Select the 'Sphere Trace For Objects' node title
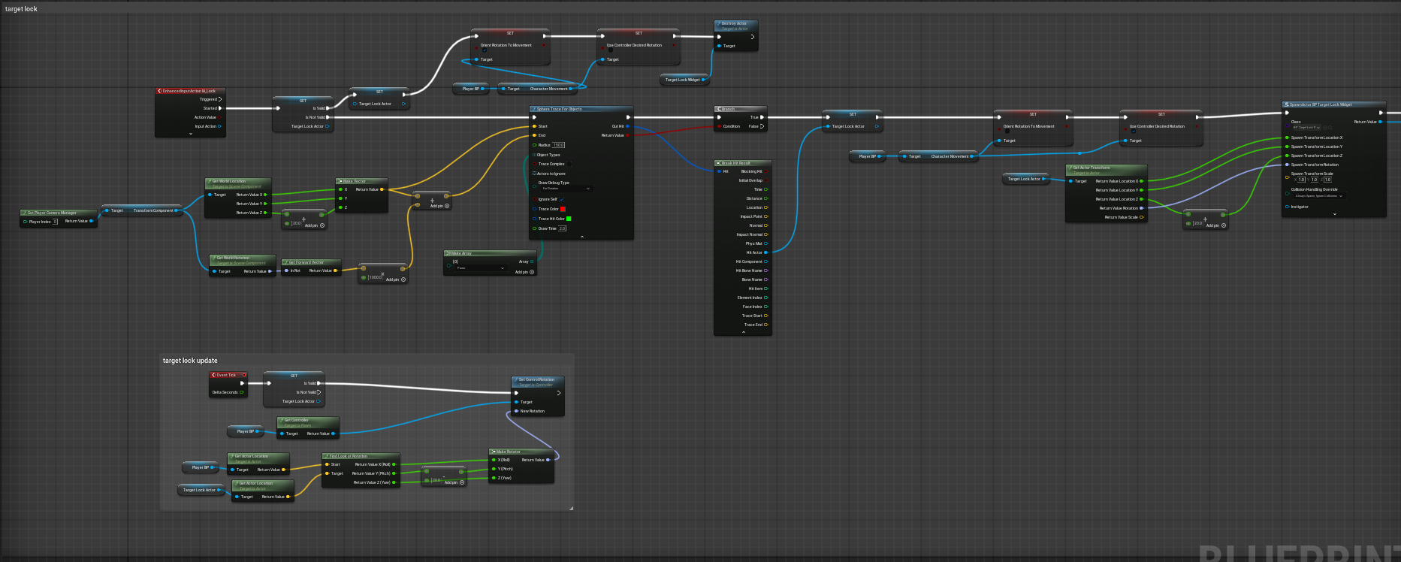 [x=559, y=109]
